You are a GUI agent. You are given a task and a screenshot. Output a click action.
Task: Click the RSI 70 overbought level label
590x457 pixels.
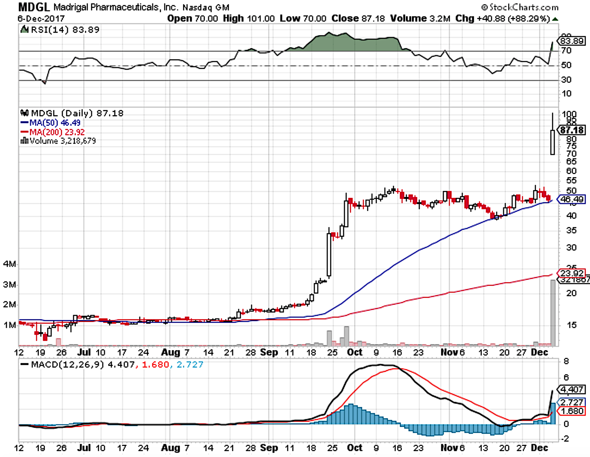567,51
